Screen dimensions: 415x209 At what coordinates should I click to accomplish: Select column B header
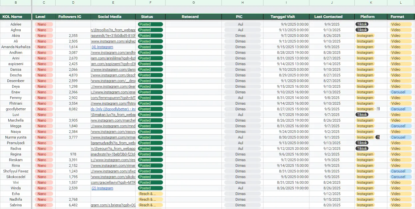tap(16, 3)
